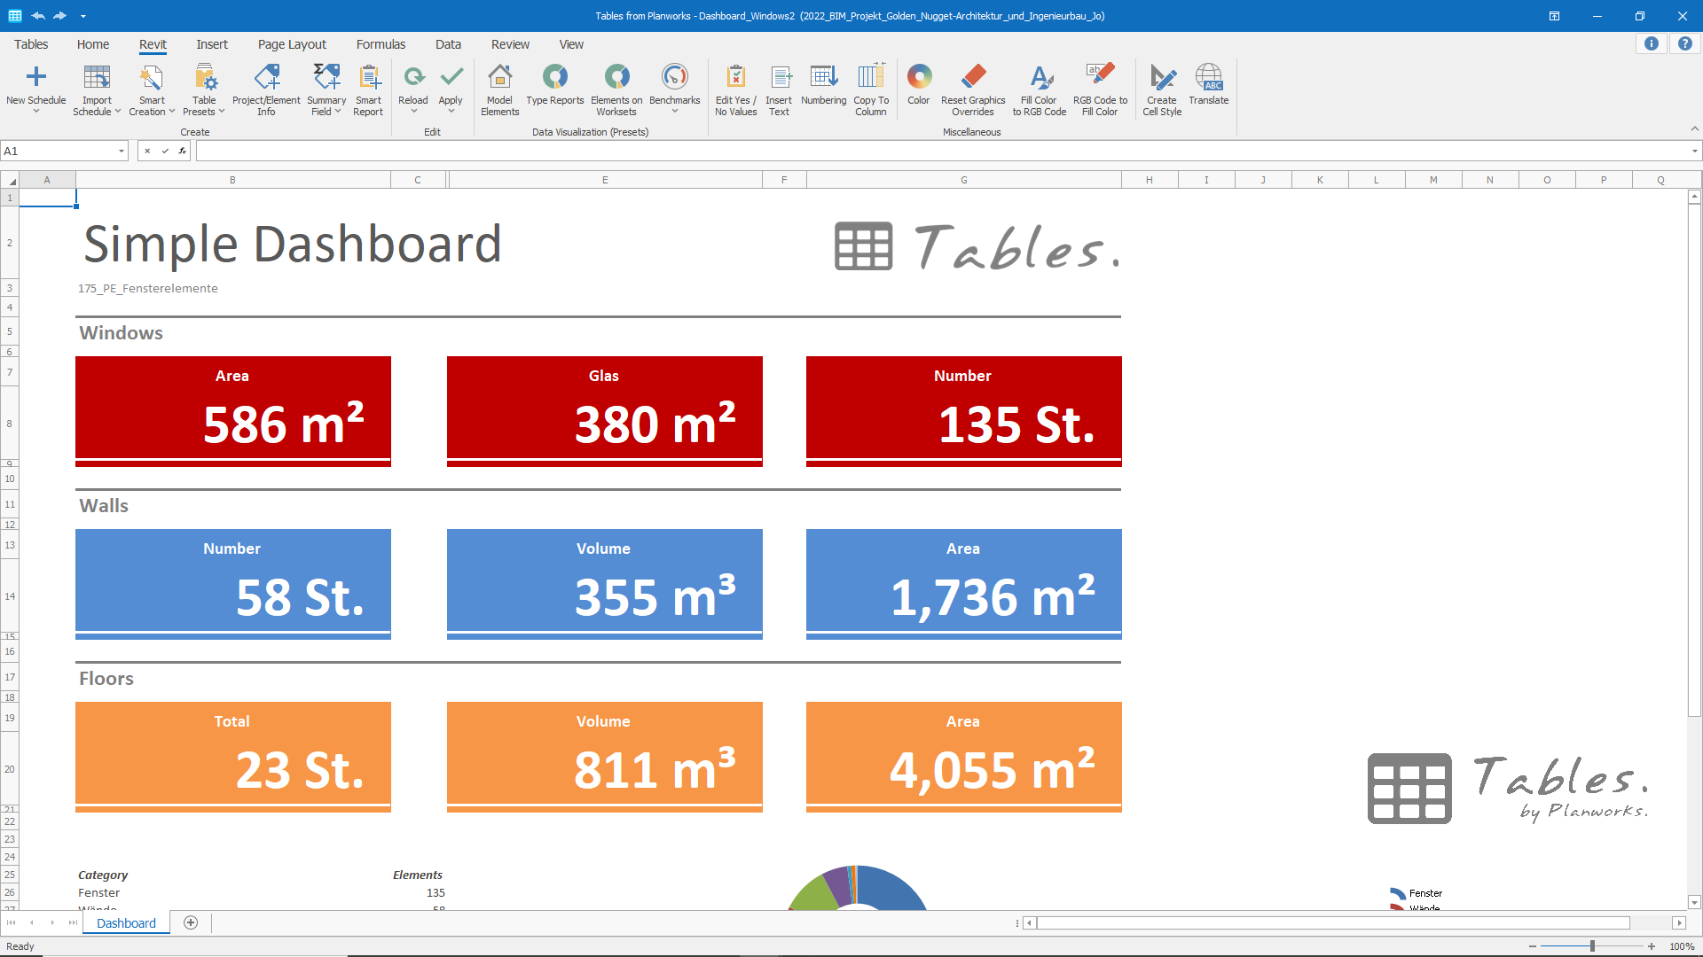Click Edit Yes / No Values

(x=735, y=77)
